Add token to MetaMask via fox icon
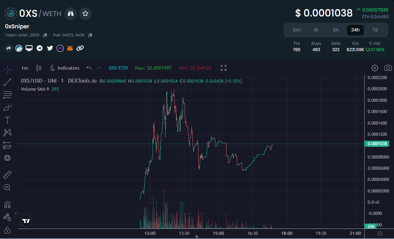The height and width of the screenshot is (239, 394). [x=70, y=48]
